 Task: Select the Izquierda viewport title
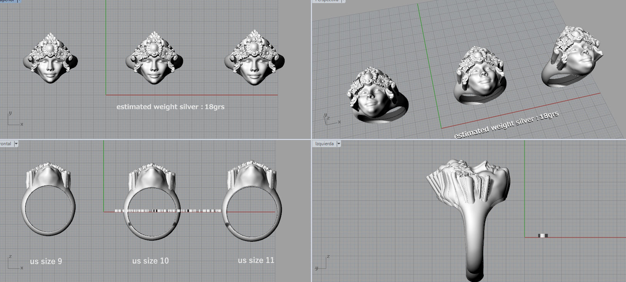[325, 144]
